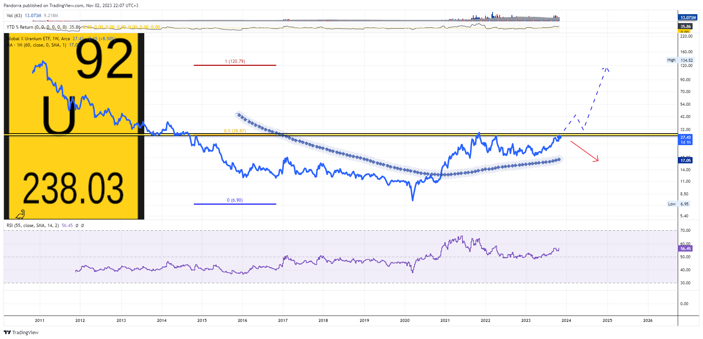Click the 5.40 price axis label
This screenshot has width=703, height=339.
(684, 216)
